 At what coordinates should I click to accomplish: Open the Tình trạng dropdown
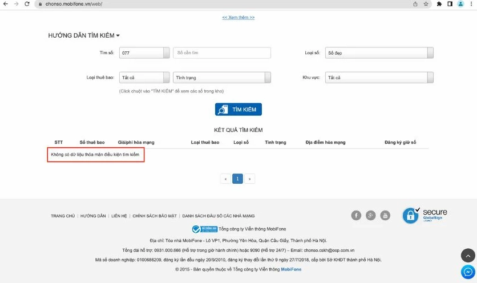[222, 78]
